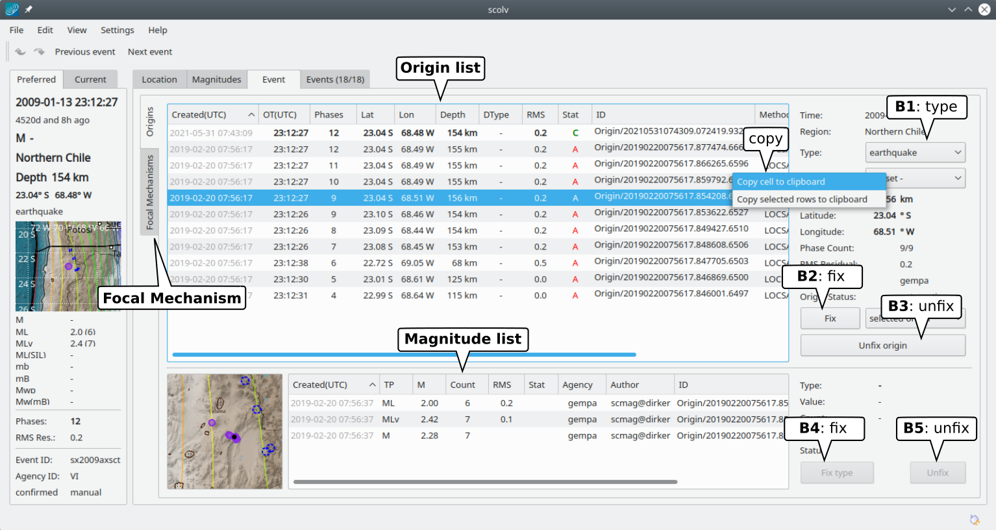The width and height of the screenshot is (996, 530).
Task: Open the Events (18/18) tab
Action: point(335,79)
